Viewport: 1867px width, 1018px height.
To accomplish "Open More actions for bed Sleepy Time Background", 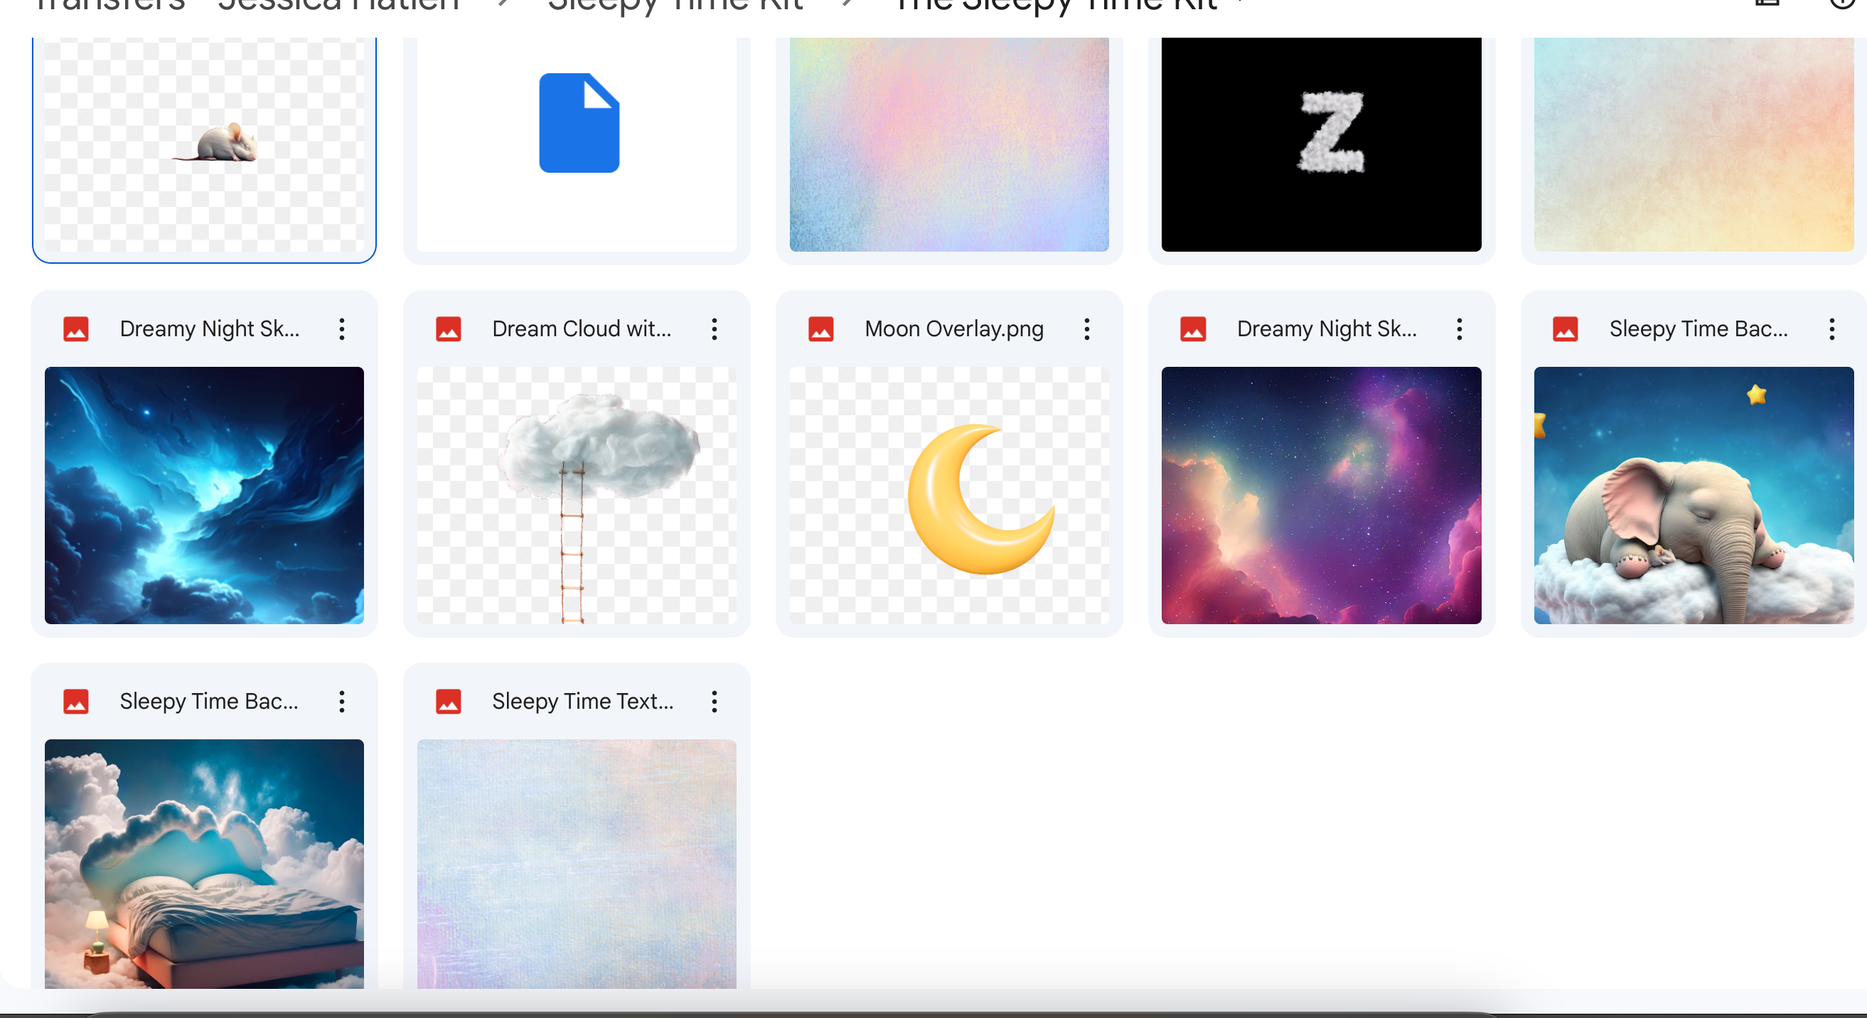I will point(341,702).
